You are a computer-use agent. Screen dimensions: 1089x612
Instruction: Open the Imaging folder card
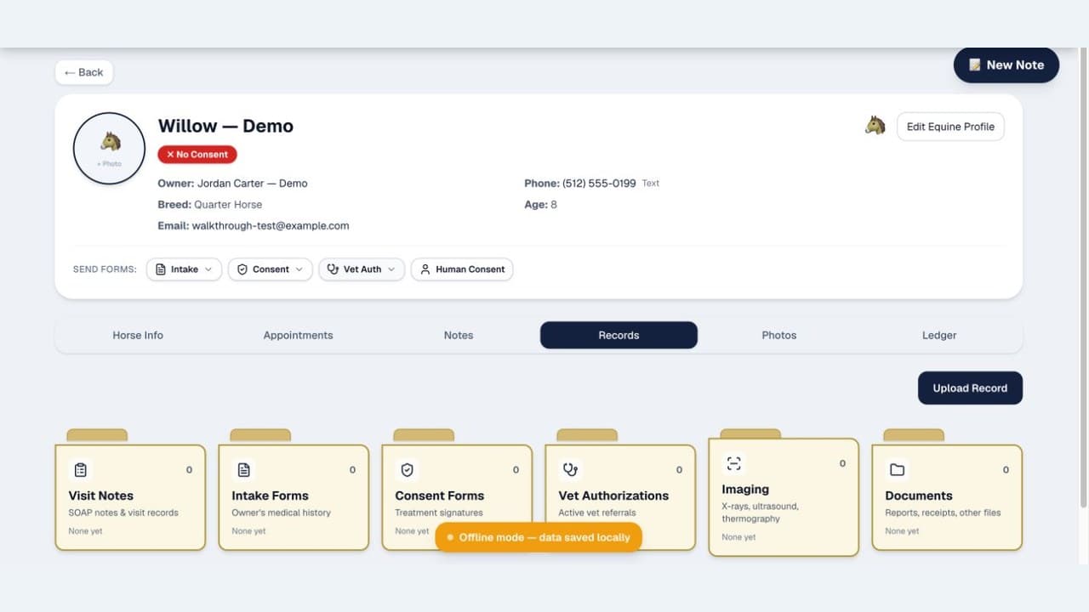(x=784, y=497)
